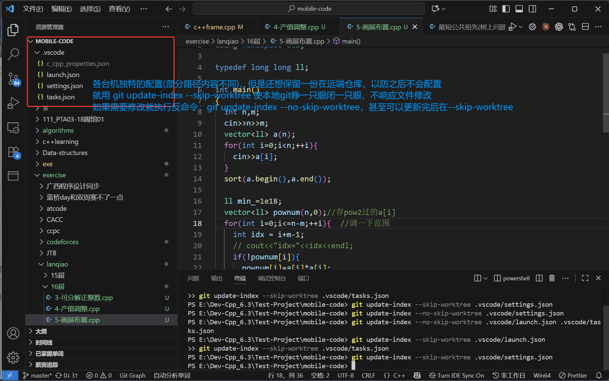
Task: Click the master* branch in status bar
Action: [x=37, y=375]
